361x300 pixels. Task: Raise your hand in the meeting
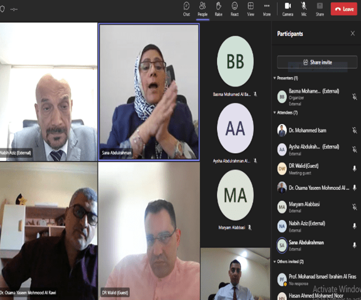tap(218, 8)
